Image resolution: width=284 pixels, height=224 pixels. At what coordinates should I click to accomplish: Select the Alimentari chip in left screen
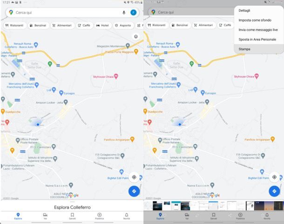tap(62, 25)
